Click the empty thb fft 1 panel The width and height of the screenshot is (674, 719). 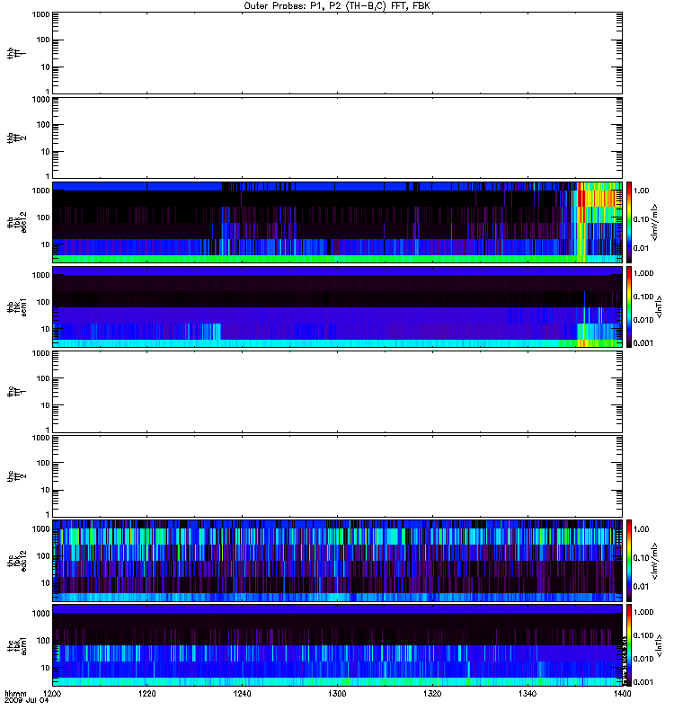(x=337, y=53)
